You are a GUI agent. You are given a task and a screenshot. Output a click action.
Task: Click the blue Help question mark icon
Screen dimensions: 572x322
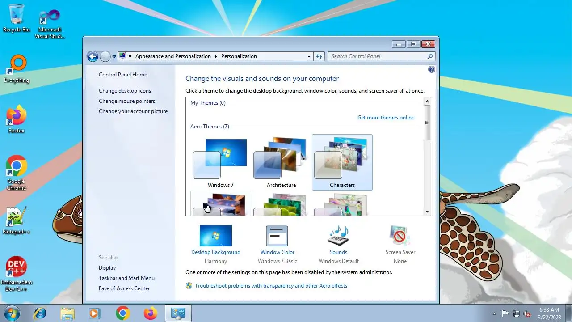431,69
